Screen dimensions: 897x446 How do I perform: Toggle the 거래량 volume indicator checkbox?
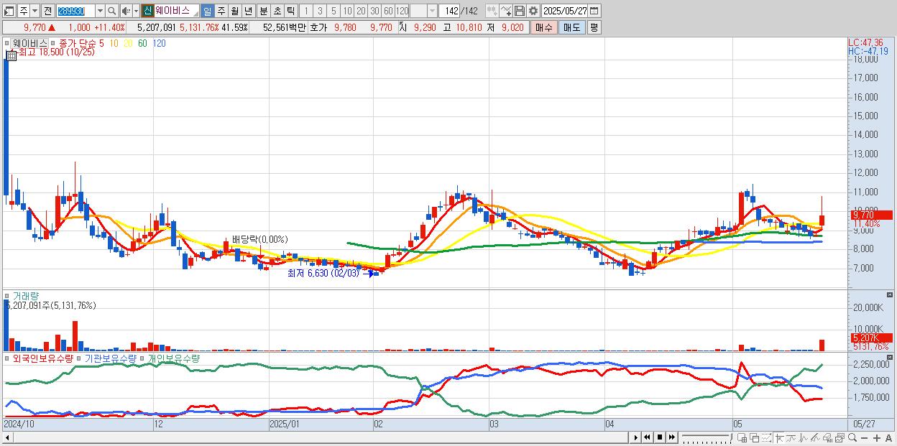click(x=7, y=295)
